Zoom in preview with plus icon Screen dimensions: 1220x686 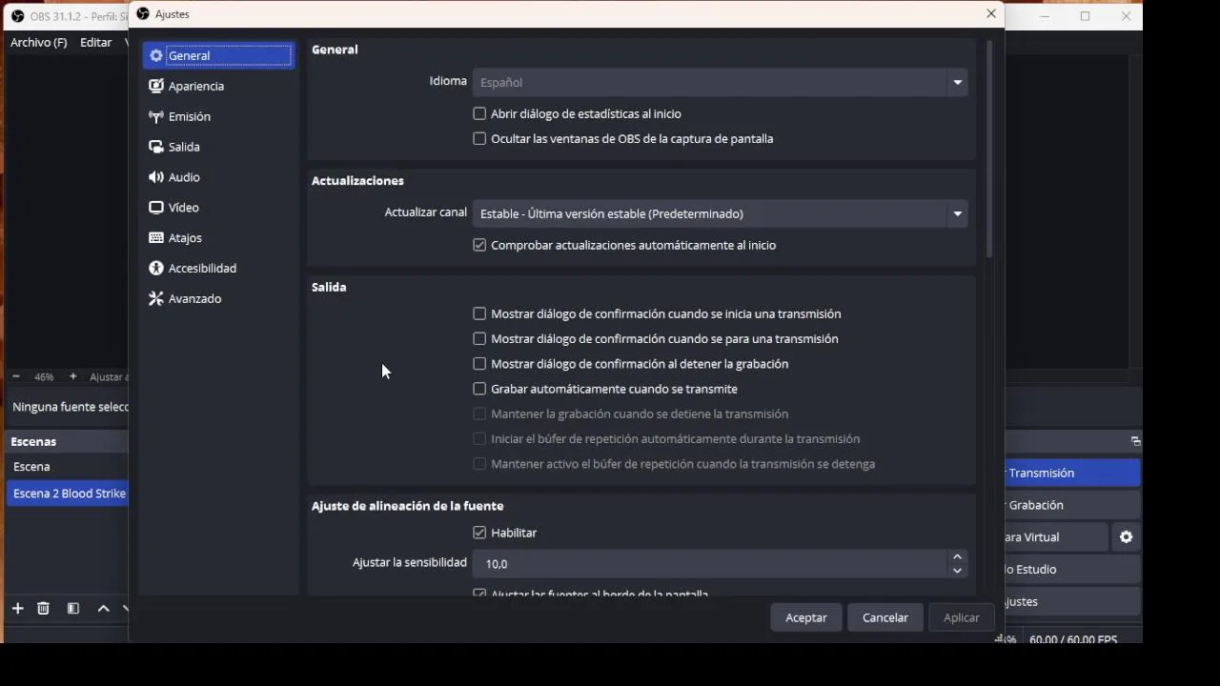coord(72,376)
